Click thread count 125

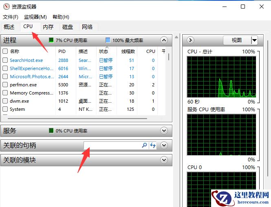(x=130, y=109)
